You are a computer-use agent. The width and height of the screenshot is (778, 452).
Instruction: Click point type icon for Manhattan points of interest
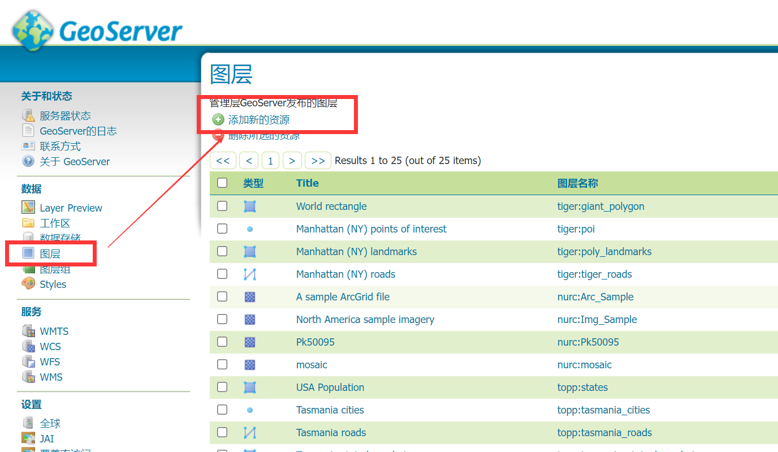pos(250,229)
